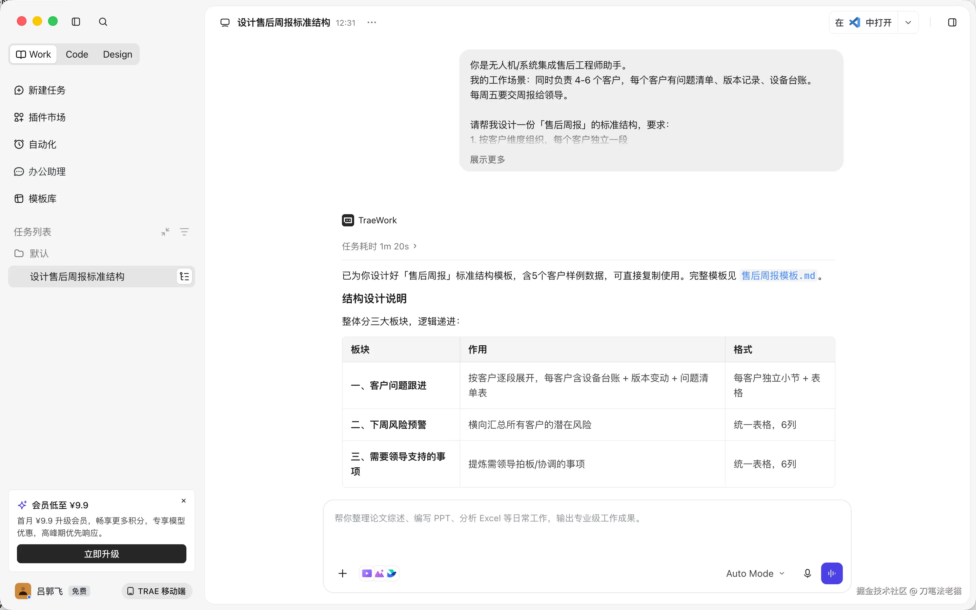
Task: Click the 默认 folder icon
Action: [19, 253]
